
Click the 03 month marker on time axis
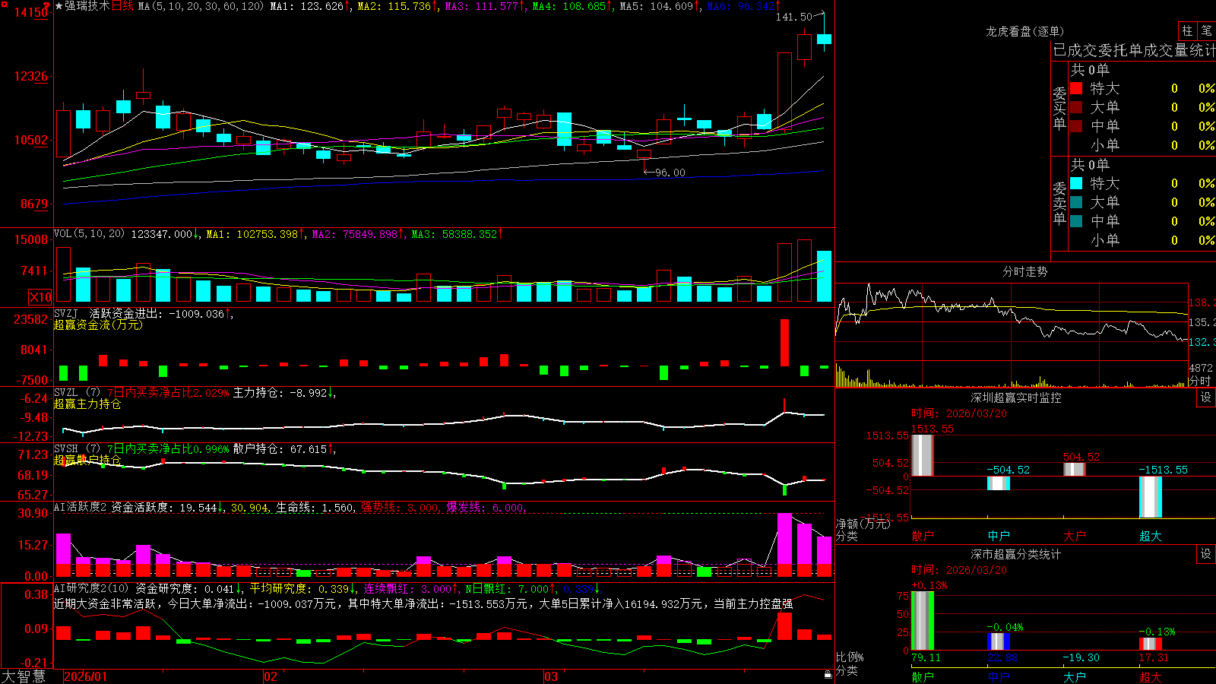pos(551,676)
